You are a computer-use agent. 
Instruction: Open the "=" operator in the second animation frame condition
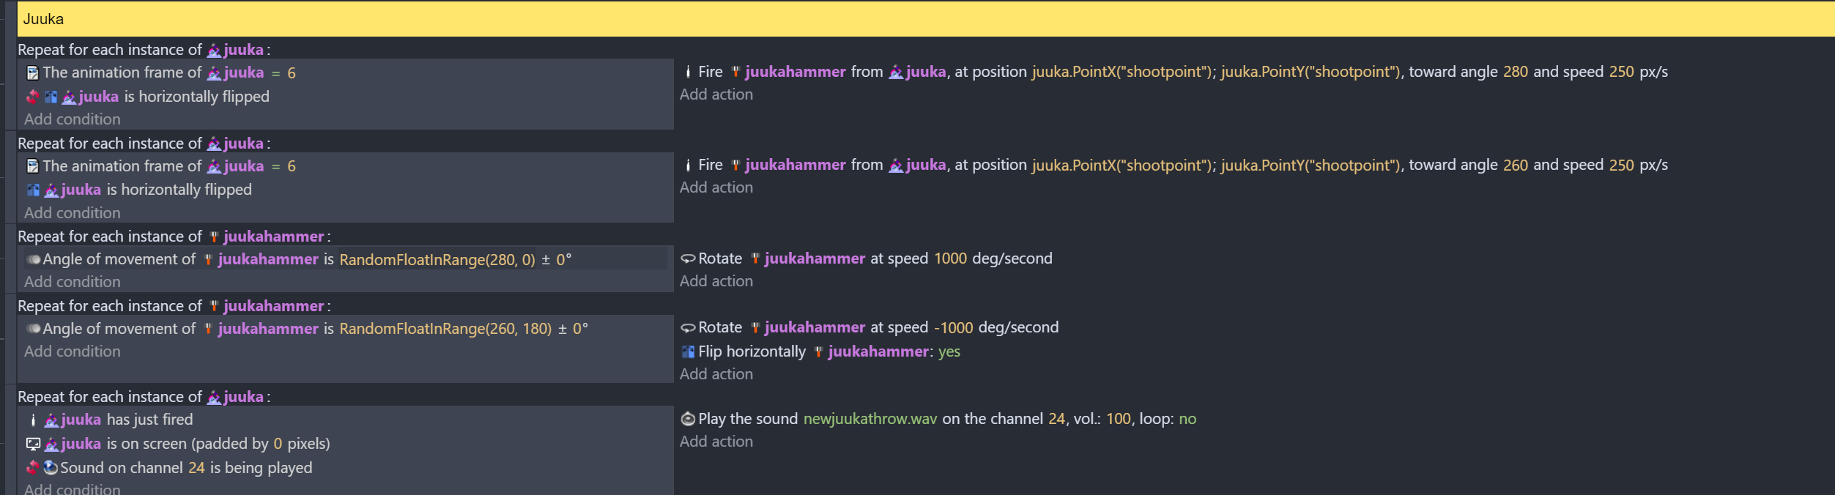pyautogui.click(x=275, y=166)
